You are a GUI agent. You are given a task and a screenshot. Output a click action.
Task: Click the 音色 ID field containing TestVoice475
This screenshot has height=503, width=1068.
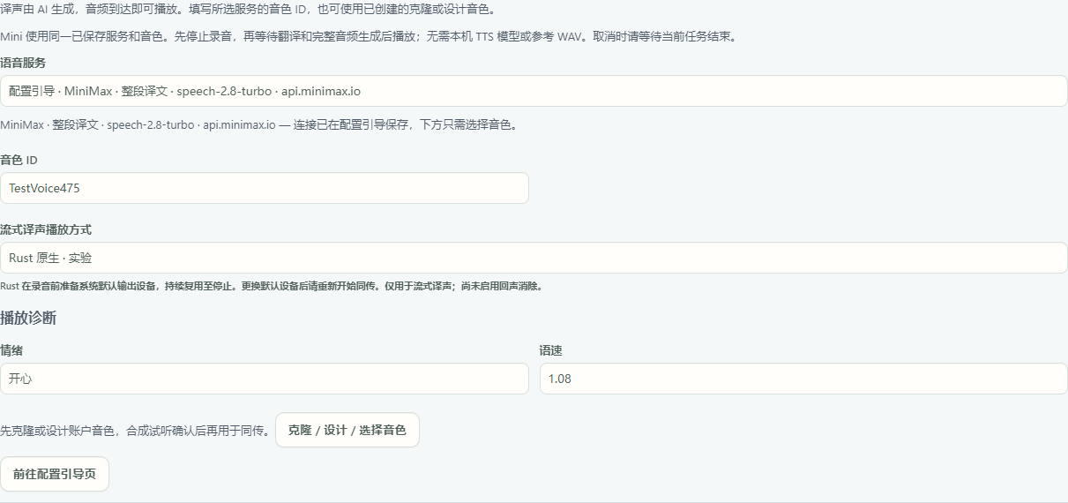click(265, 188)
